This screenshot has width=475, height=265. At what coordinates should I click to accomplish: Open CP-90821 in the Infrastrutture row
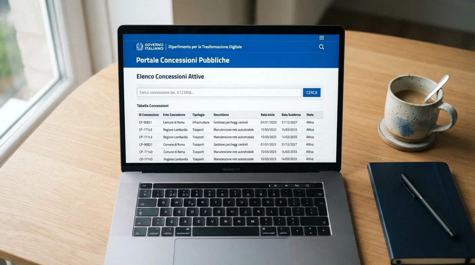145,122
